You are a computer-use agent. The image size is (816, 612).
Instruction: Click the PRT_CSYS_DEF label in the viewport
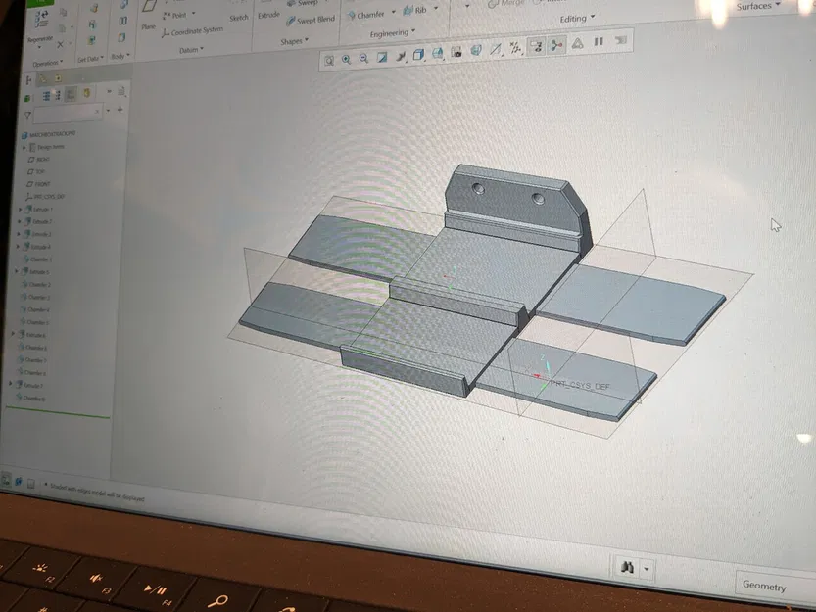tap(580, 386)
